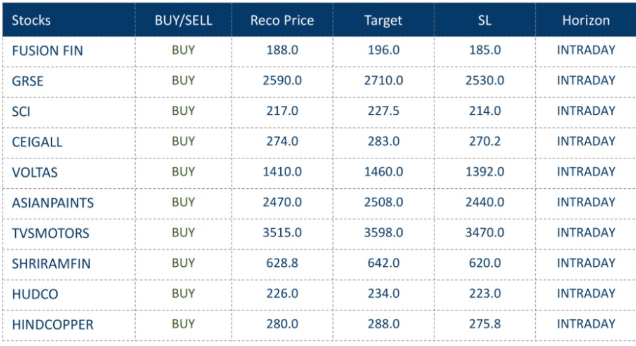Select the SCI stock row label
The image size is (636, 346).
[21, 112]
